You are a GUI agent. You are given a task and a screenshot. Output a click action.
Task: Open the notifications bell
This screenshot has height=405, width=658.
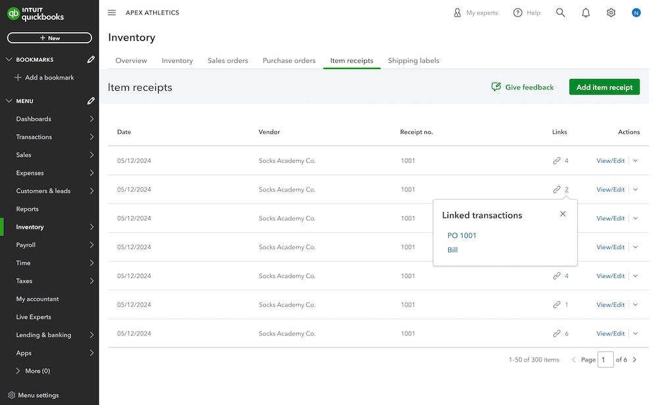[x=586, y=12]
